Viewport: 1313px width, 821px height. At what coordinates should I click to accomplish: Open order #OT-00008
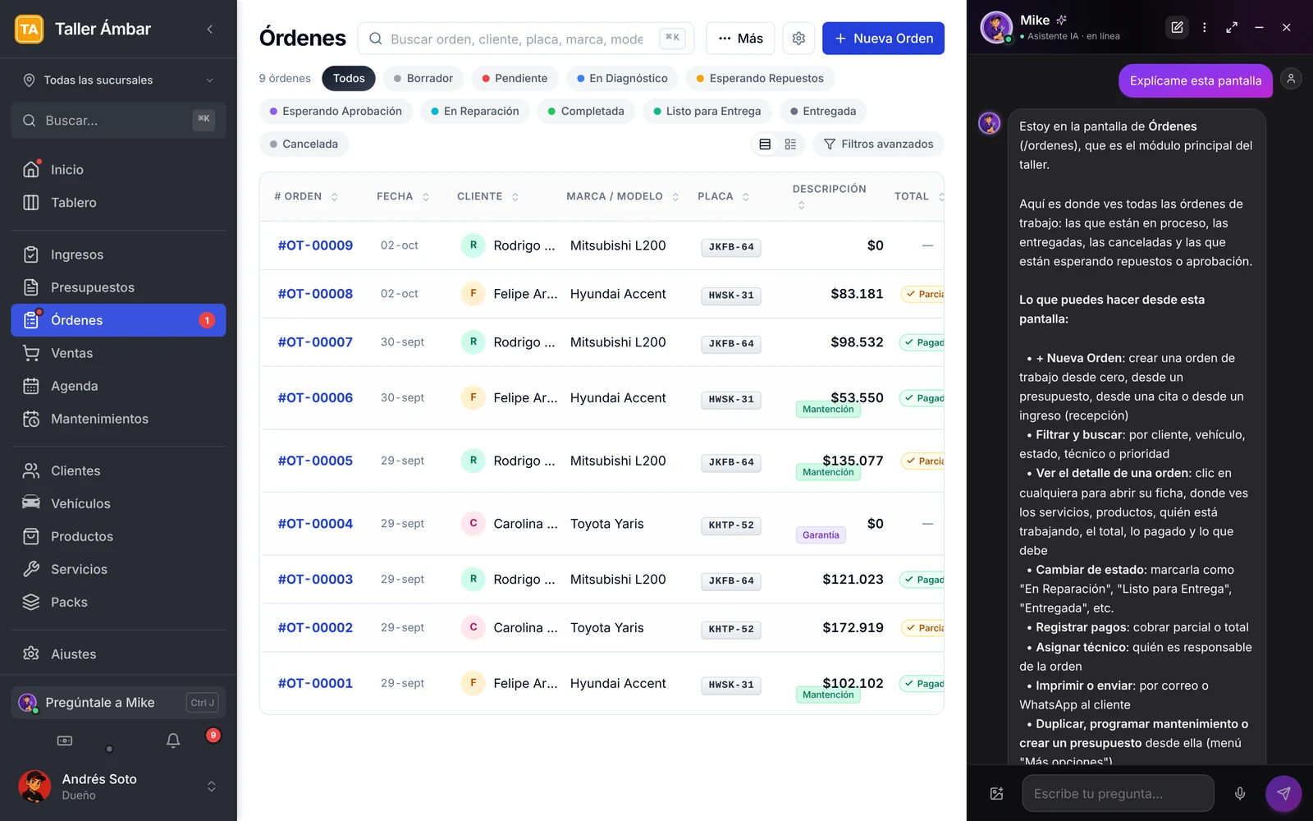[x=315, y=294]
